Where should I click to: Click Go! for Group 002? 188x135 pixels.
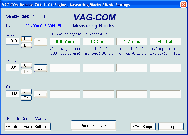40,94
